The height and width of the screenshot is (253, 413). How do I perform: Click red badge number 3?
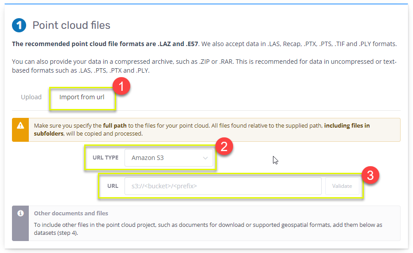pos(370,175)
